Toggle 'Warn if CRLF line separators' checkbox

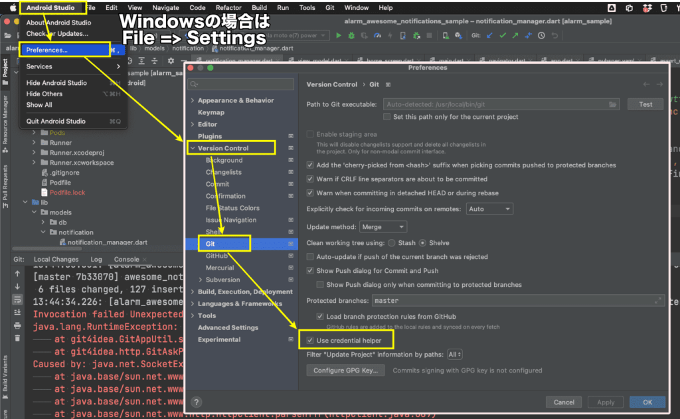[x=310, y=179]
